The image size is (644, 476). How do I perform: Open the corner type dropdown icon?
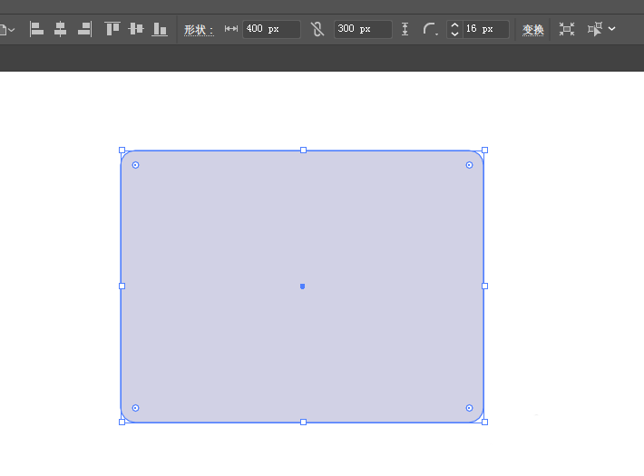(x=430, y=29)
